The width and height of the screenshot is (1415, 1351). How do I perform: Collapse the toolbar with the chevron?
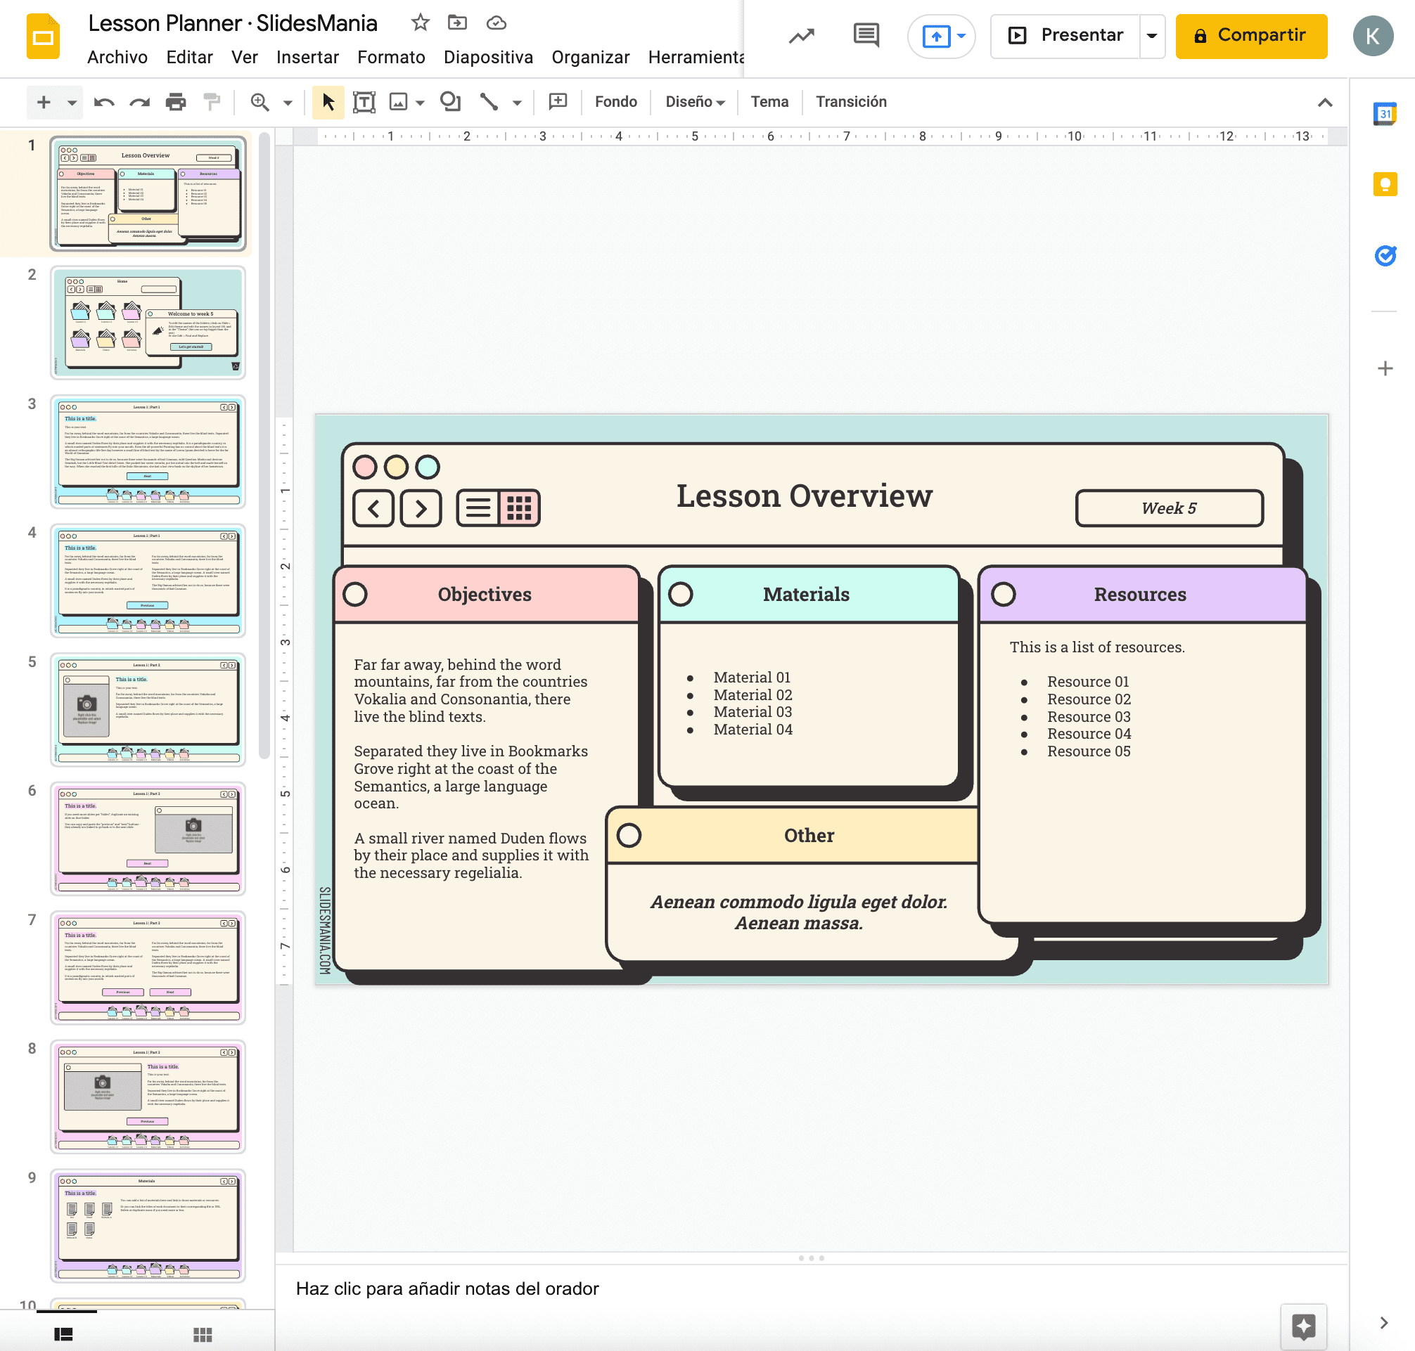click(1326, 101)
